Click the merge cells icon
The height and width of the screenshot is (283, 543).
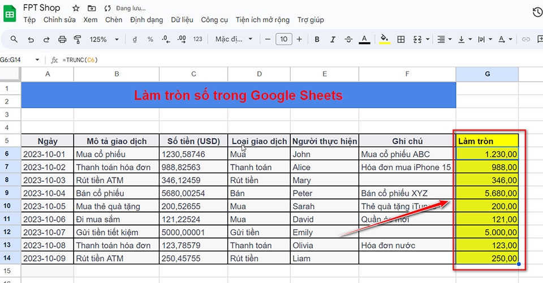click(x=417, y=39)
